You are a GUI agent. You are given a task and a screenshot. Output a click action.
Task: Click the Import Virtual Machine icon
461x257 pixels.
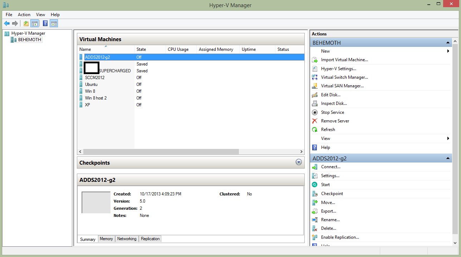click(315, 60)
